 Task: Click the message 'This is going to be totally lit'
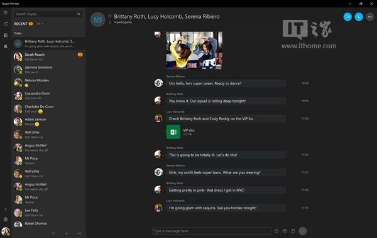click(226, 155)
